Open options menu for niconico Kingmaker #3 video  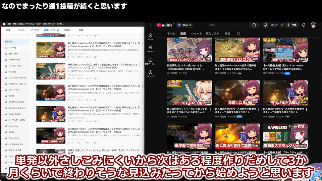tap(143, 108)
